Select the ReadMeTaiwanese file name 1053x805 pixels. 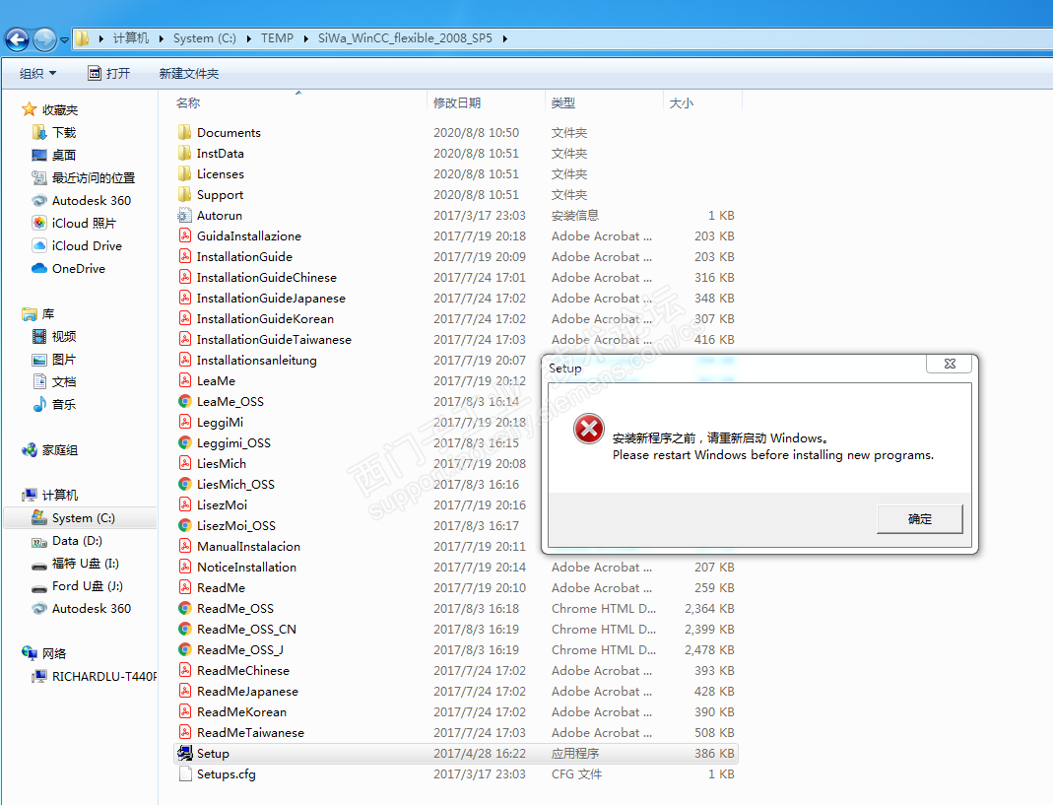[x=250, y=732]
